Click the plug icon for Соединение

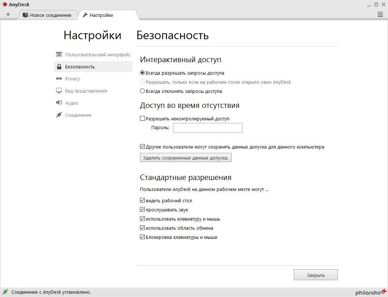[59, 114]
